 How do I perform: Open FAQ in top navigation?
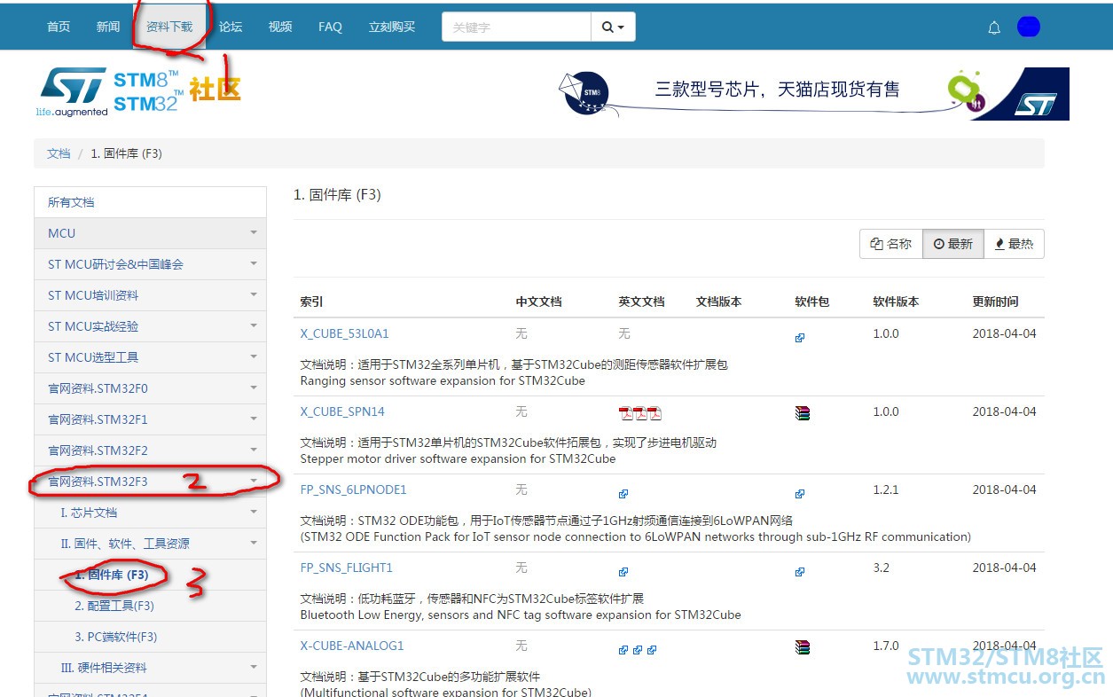330,27
